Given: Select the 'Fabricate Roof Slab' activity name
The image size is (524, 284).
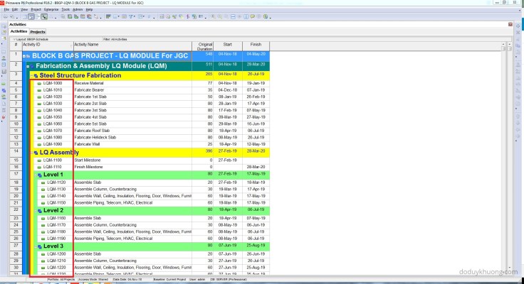Looking at the screenshot, I should pos(92,131).
